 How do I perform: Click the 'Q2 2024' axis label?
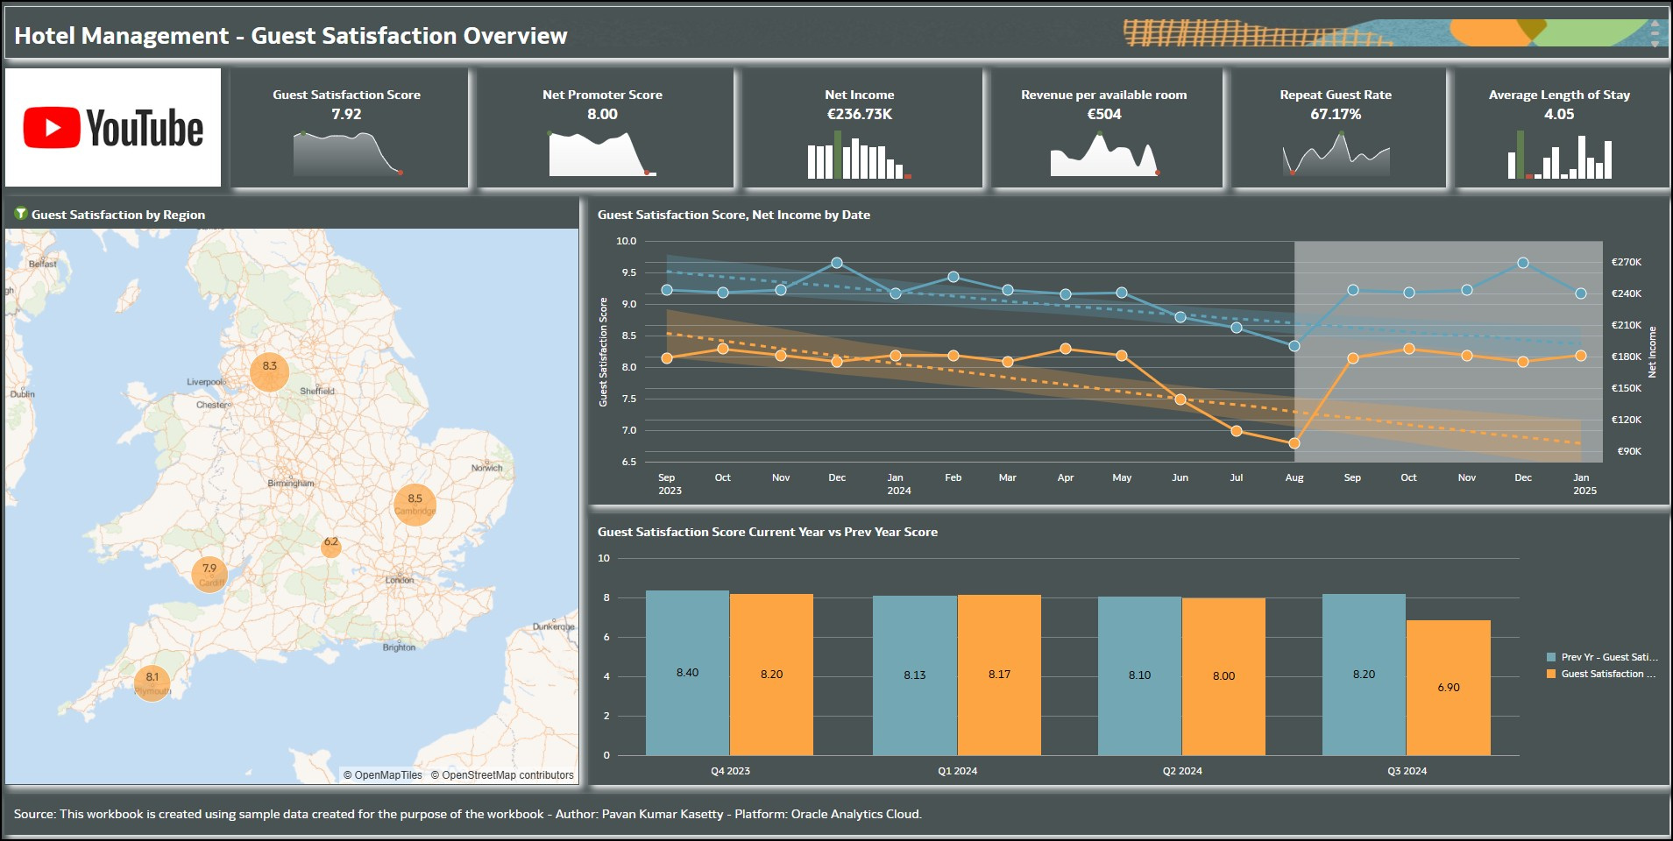1182,771
